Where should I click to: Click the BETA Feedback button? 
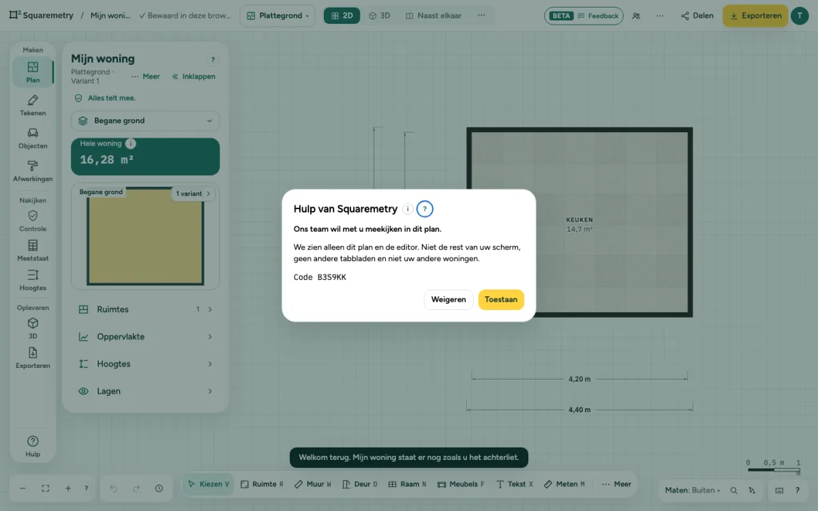(x=584, y=16)
